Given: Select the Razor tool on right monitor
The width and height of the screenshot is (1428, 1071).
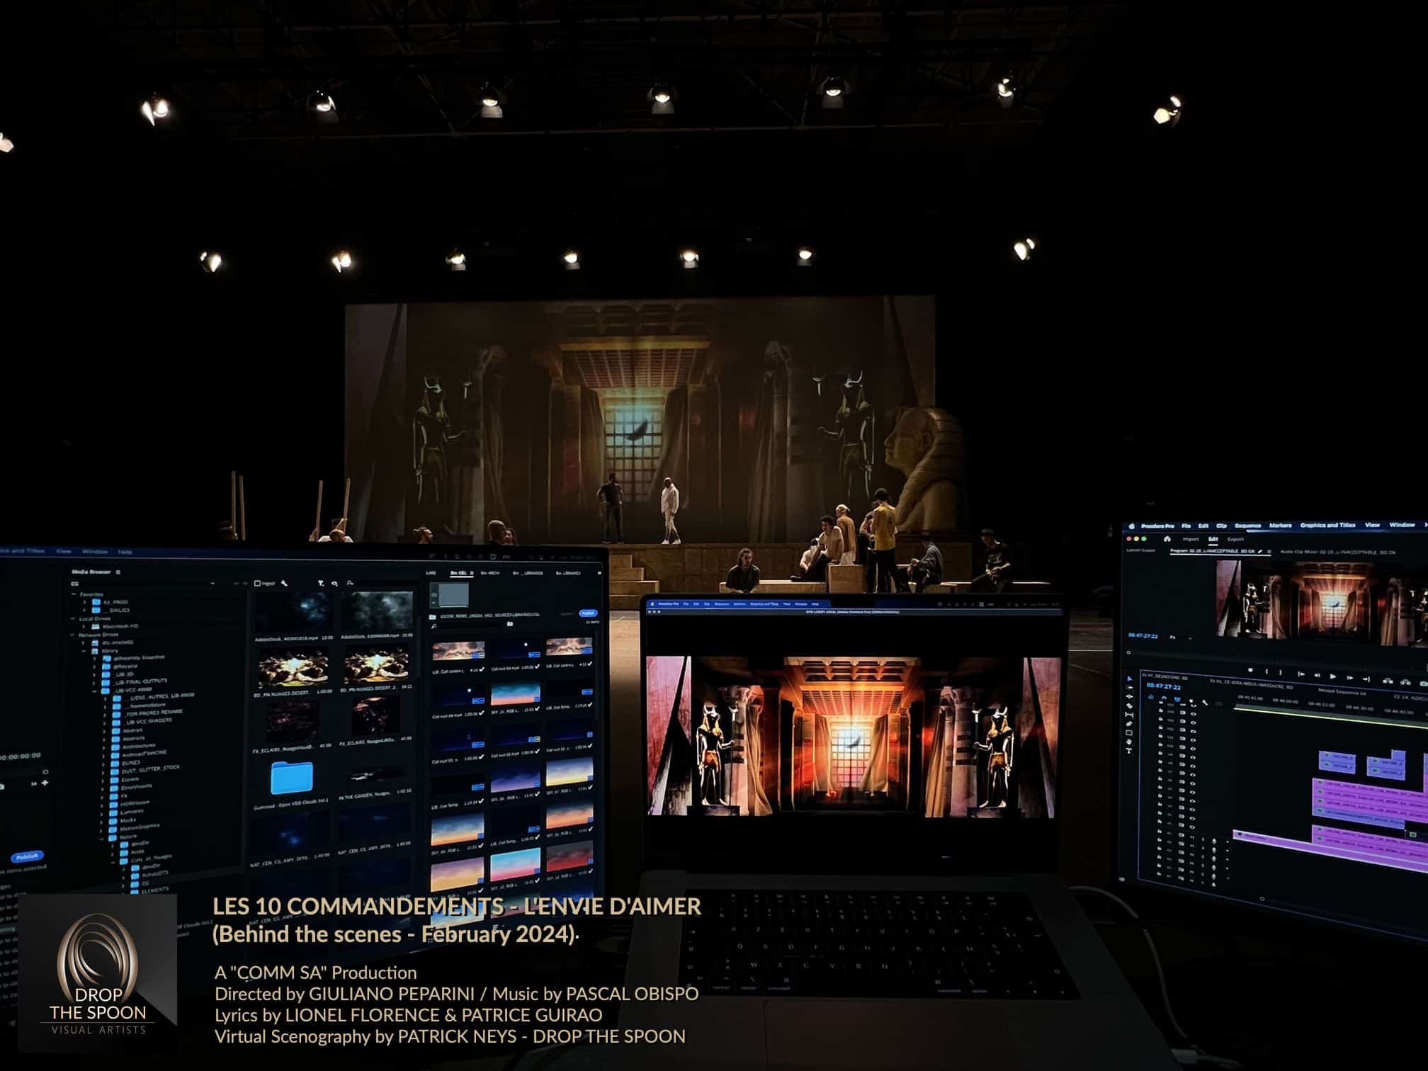Looking at the screenshot, I should coord(1130,706).
